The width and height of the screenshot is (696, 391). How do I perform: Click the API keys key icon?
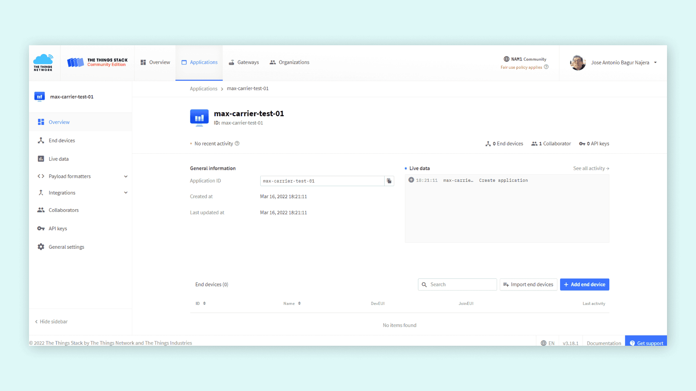tap(41, 228)
